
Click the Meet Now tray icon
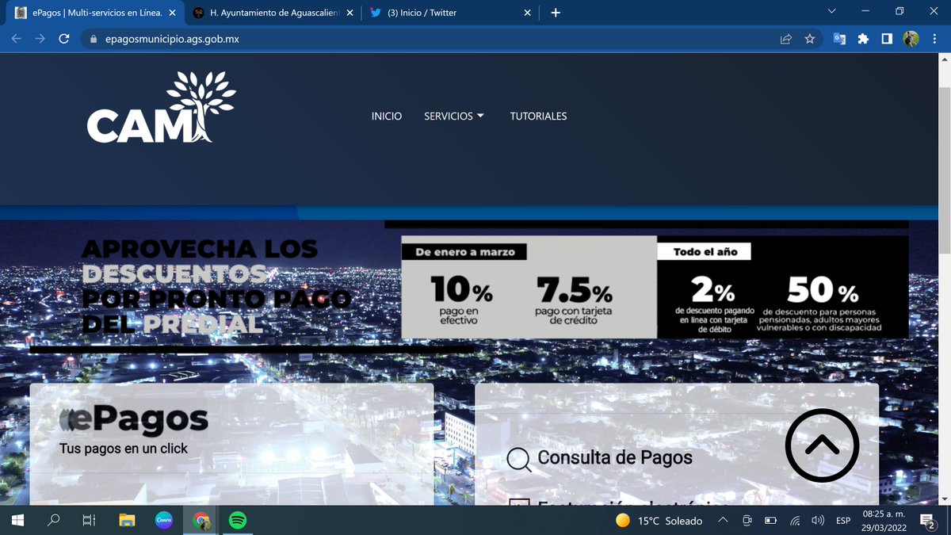[747, 521]
